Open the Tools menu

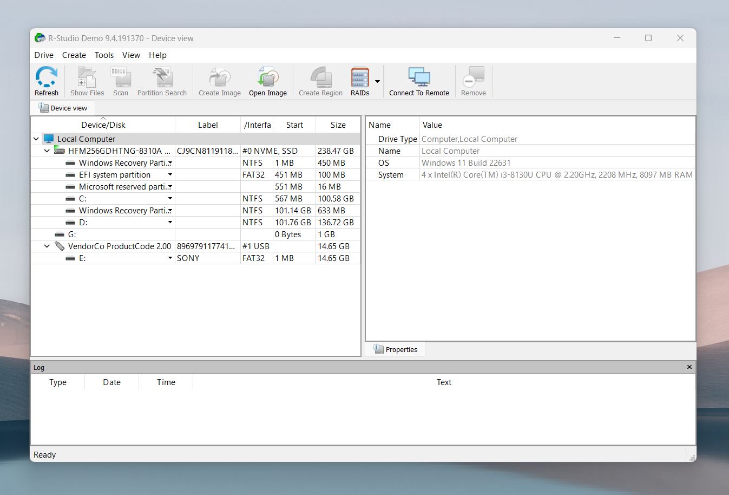(104, 55)
